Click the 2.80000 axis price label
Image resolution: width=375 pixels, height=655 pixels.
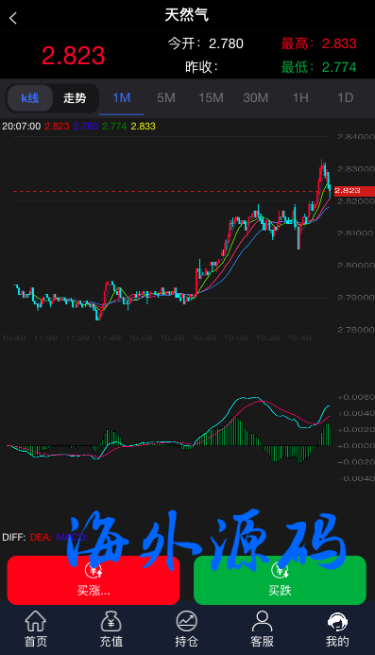pyautogui.click(x=356, y=266)
